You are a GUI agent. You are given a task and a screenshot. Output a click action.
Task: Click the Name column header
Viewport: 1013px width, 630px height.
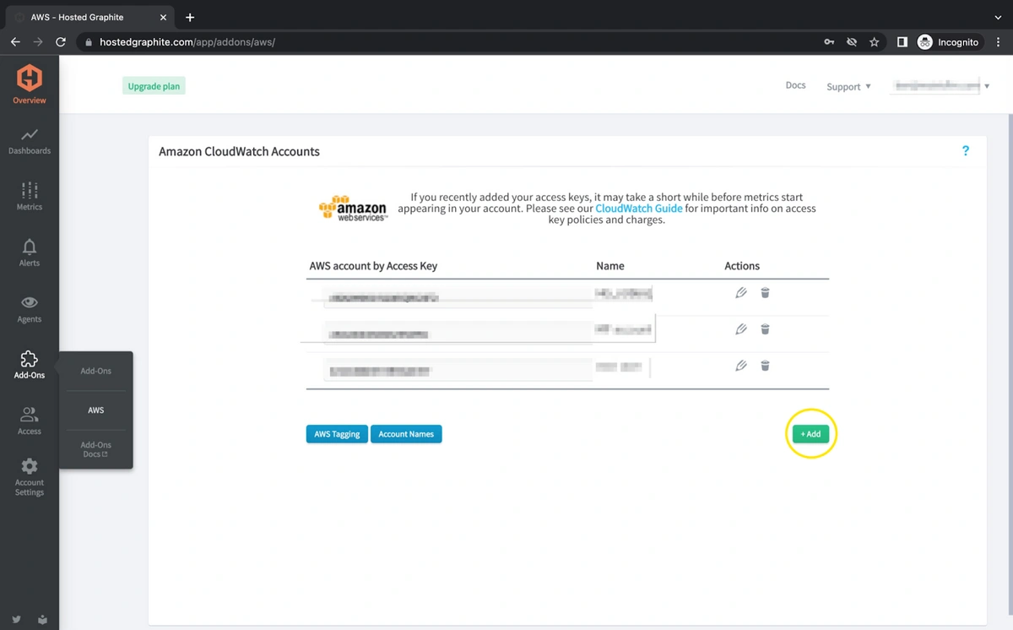tap(610, 266)
